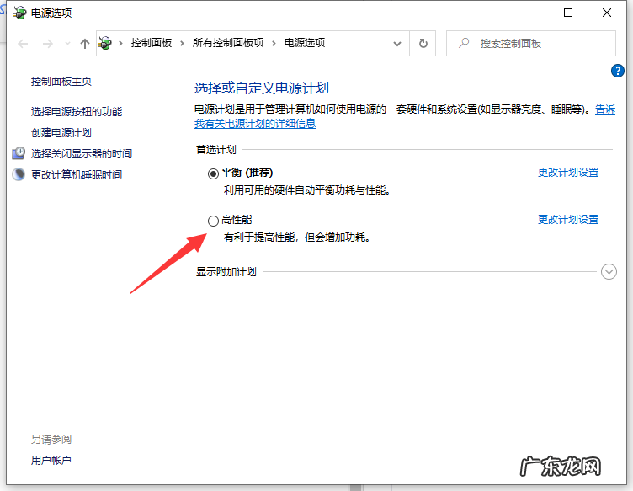This screenshot has height=491, width=633.
Task: Open 控制面板主页 link
Action: [61, 82]
